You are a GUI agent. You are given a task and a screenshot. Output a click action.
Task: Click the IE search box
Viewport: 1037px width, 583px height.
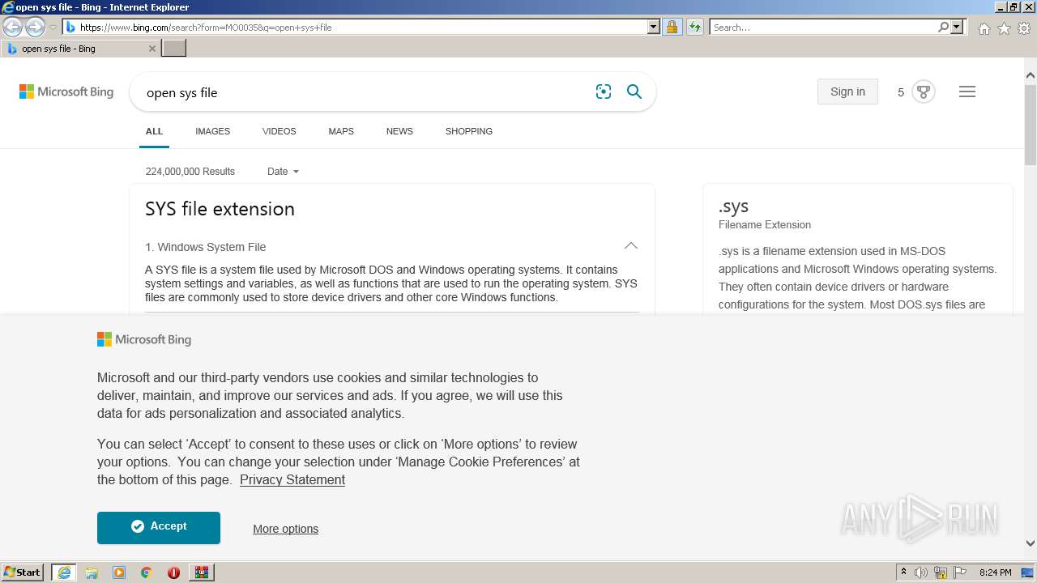click(x=823, y=28)
